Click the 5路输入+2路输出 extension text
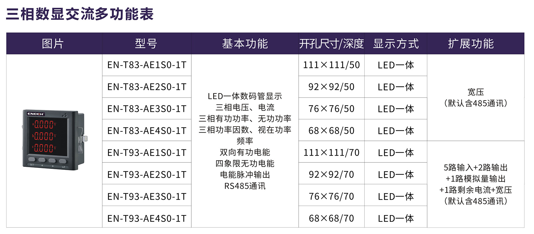This screenshot has width=534, height=234. (x=476, y=168)
